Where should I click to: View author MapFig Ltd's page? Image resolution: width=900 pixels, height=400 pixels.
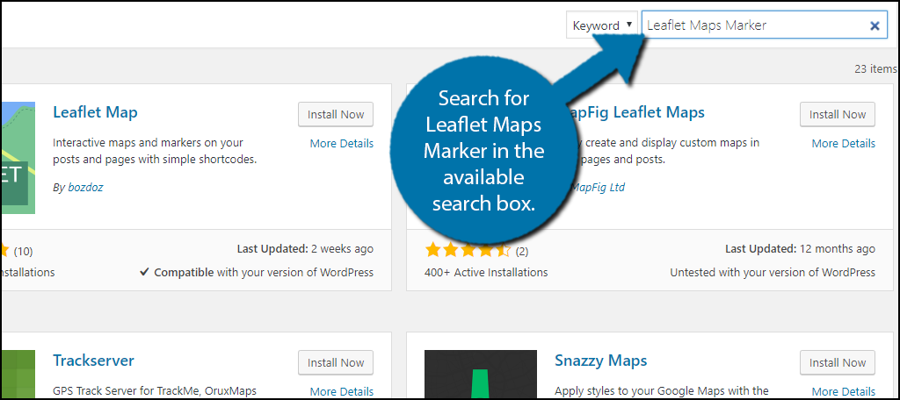pos(598,188)
